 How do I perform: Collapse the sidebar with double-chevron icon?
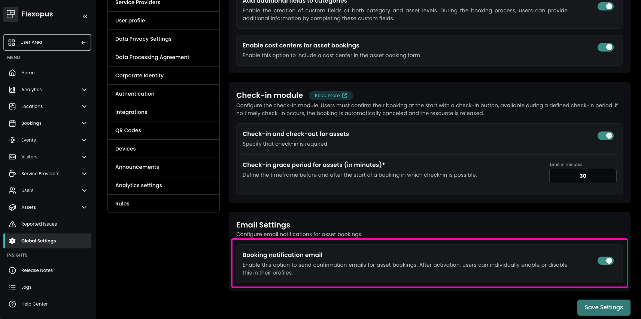[85, 16]
